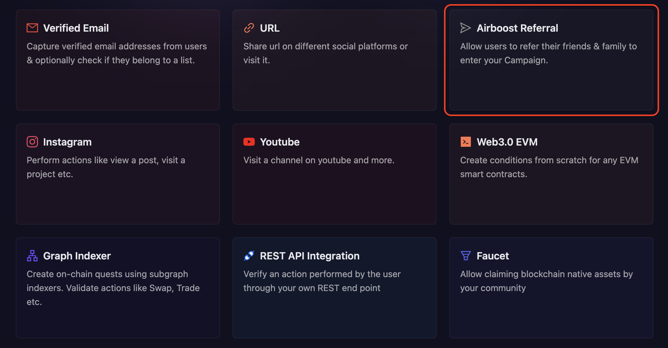Click the Web3.0 EVM terminal icon
The width and height of the screenshot is (668, 348).
tap(466, 142)
